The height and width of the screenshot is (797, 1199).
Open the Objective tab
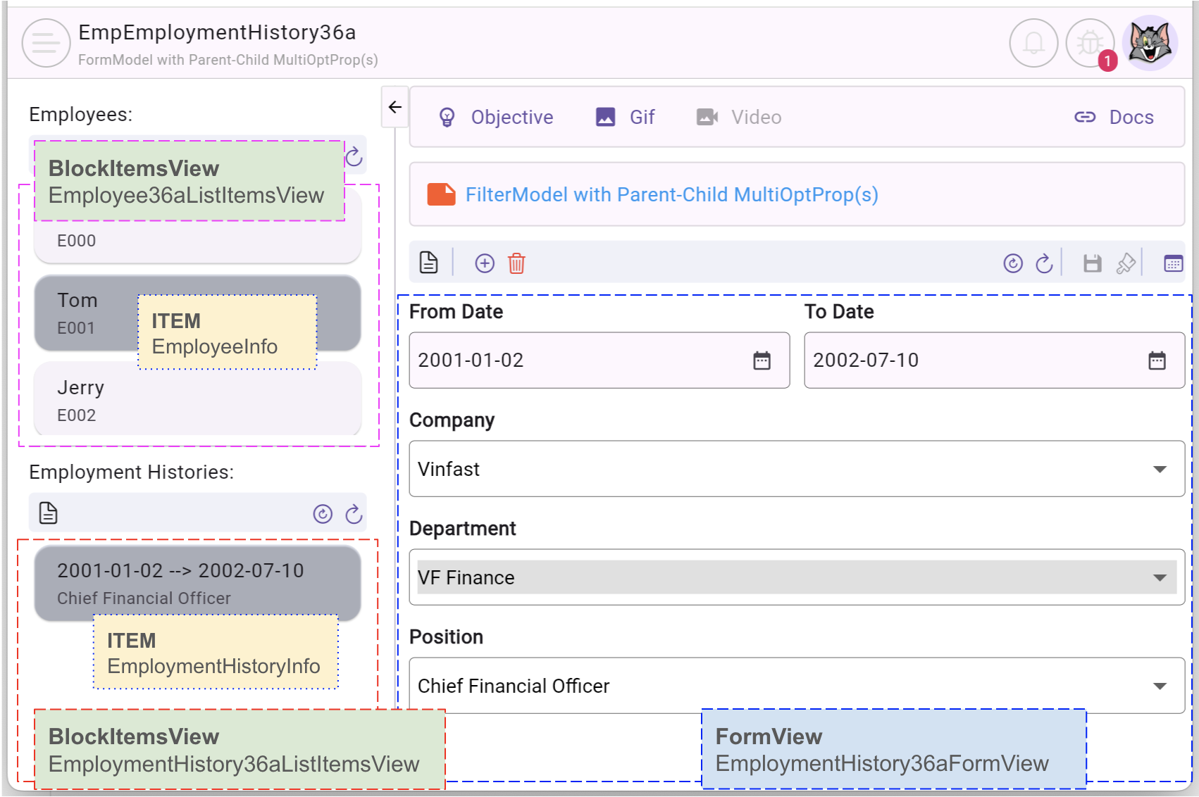pyautogui.click(x=496, y=117)
